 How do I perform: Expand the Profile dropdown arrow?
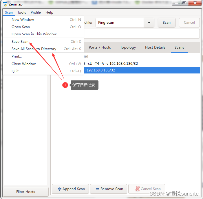coord(149,23)
